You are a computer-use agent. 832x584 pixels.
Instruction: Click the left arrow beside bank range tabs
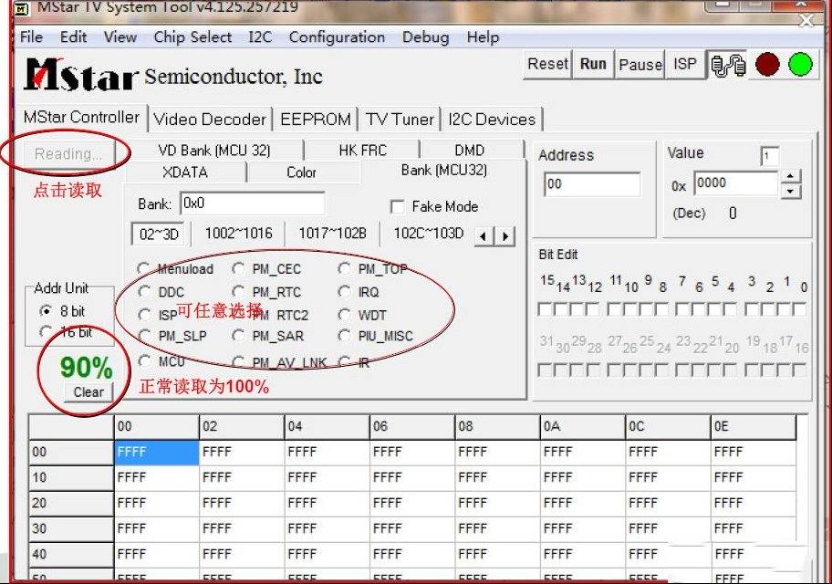pos(483,235)
